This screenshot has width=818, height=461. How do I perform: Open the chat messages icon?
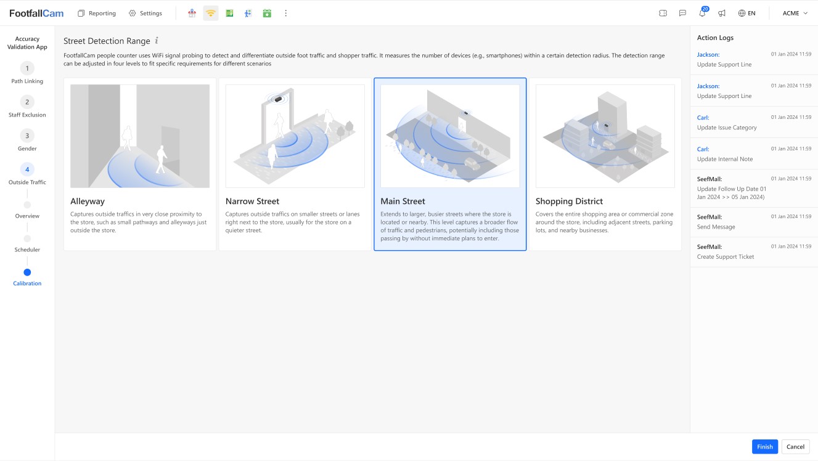(x=682, y=13)
